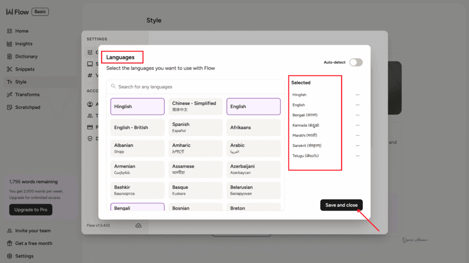Select the Basque language tile
The image size is (469, 263).
(195, 190)
